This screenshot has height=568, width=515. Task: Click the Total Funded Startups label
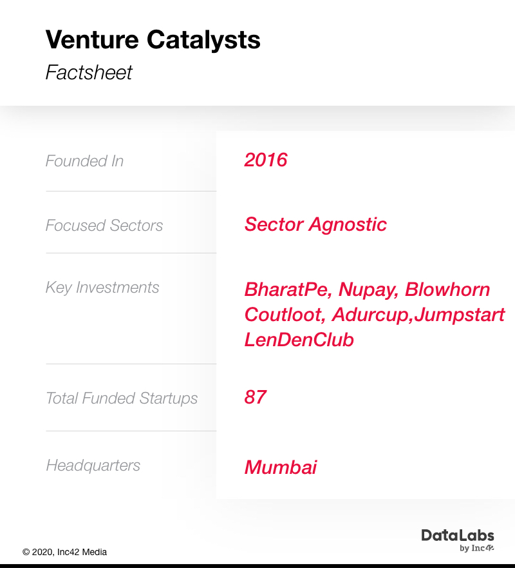[122, 398]
